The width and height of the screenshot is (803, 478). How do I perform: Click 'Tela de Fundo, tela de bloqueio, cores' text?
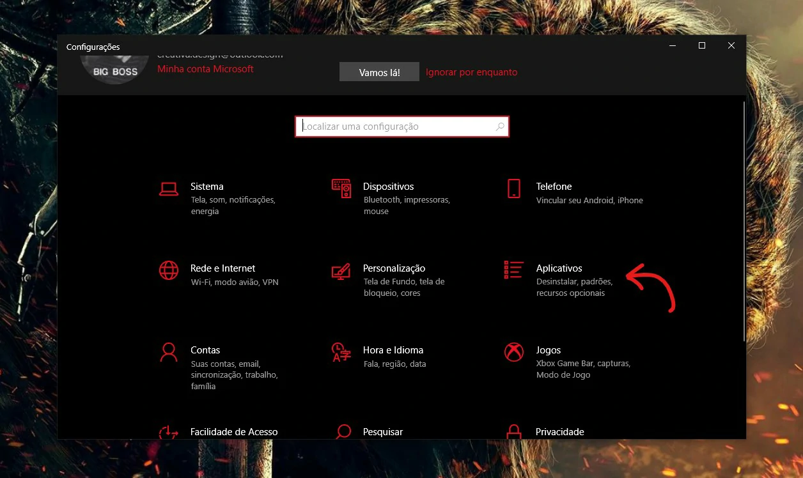coord(404,288)
